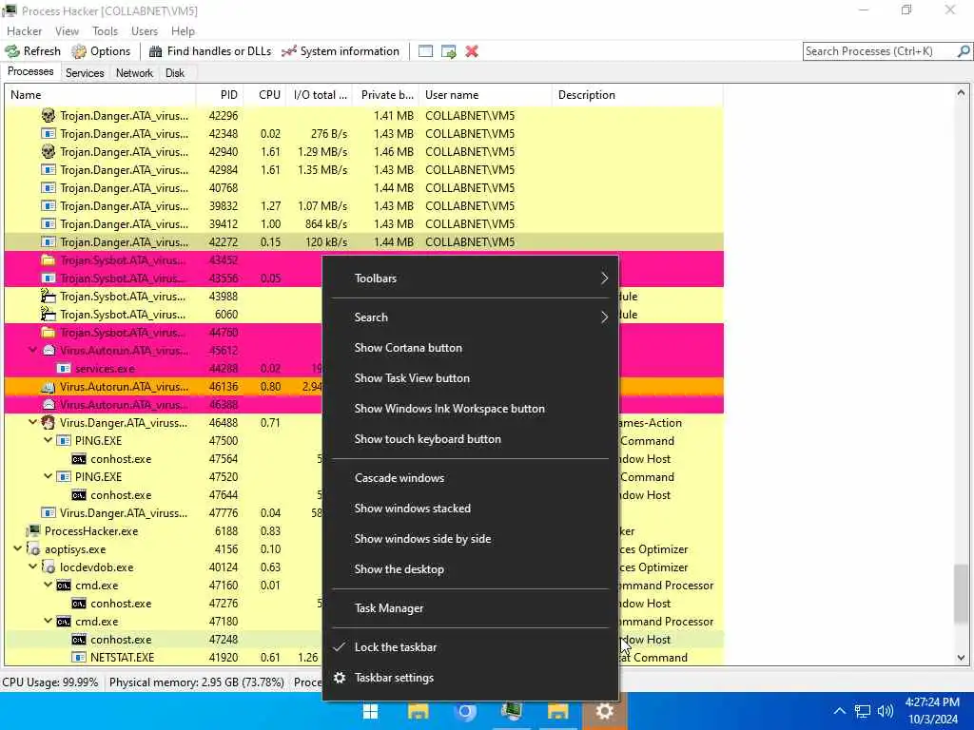974x730 pixels.
Task: Click vertical scrollbar thumb in process list
Action: 961,593
